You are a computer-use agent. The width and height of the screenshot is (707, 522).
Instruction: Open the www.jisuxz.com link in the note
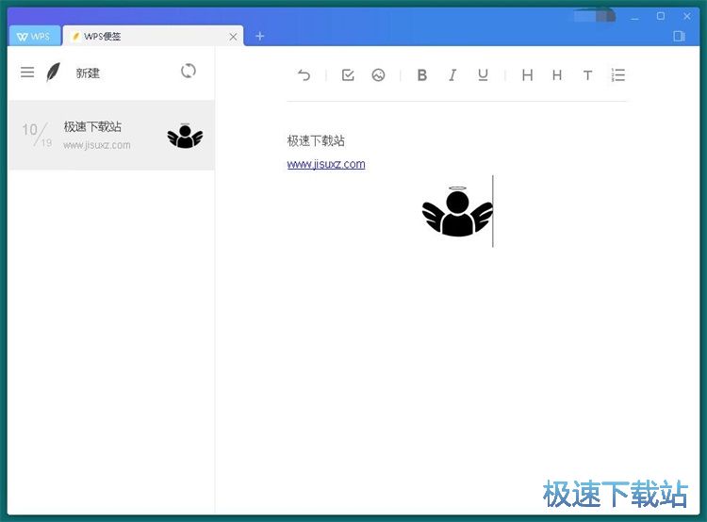point(326,164)
